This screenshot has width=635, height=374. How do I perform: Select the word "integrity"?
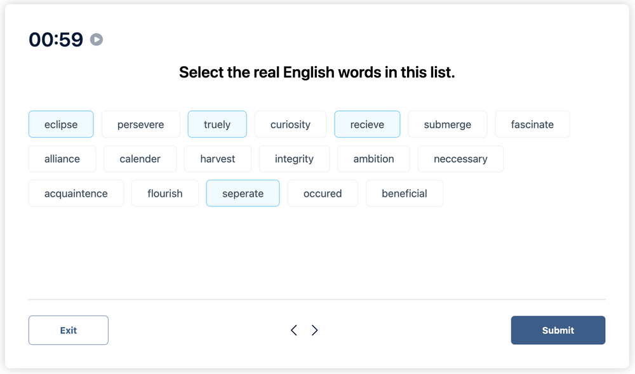(x=294, y=158)
